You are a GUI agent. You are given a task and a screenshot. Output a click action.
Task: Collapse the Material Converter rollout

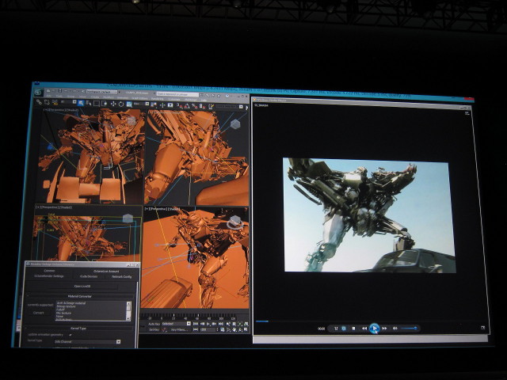point(79,296)
